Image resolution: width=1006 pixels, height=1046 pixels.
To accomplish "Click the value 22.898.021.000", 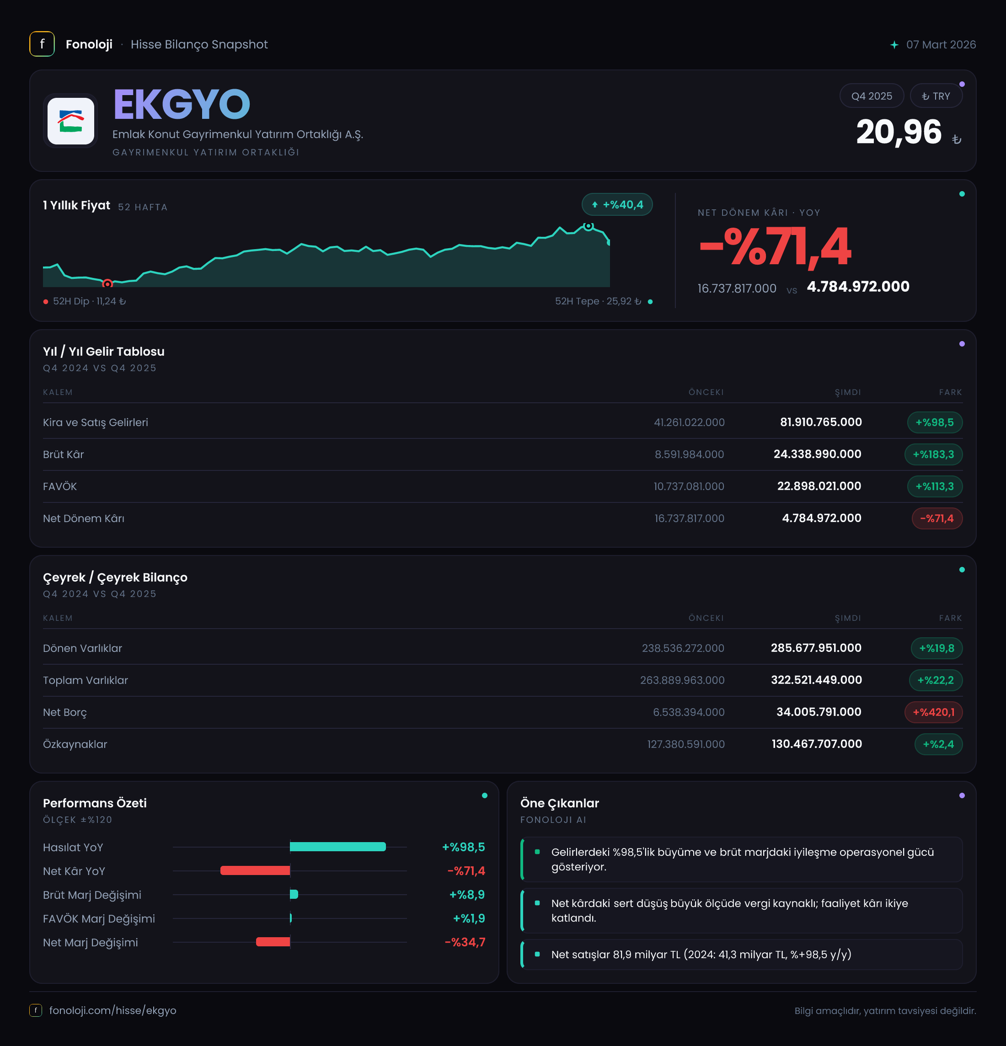I will tap(819, 486).
